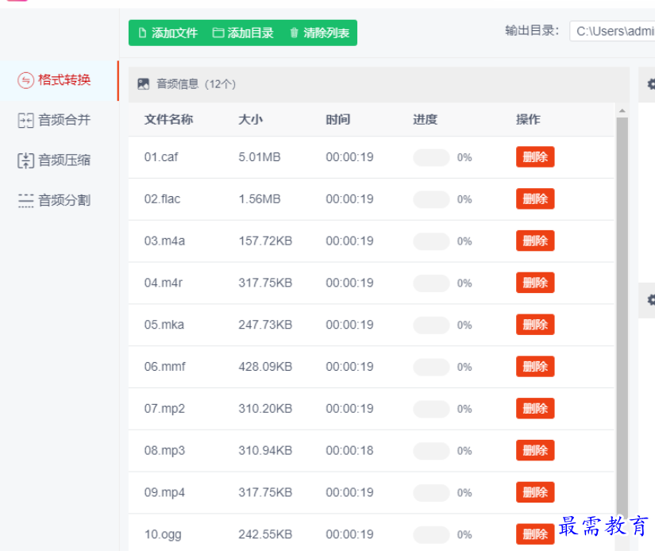
Task: Select the 音频分割 audio split icon
Action: (26, 201)
